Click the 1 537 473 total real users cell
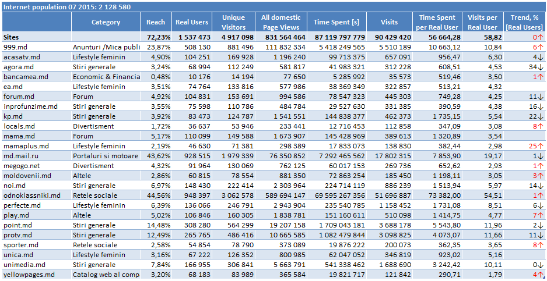Screen dimensions: 547x281 [192, 37]
